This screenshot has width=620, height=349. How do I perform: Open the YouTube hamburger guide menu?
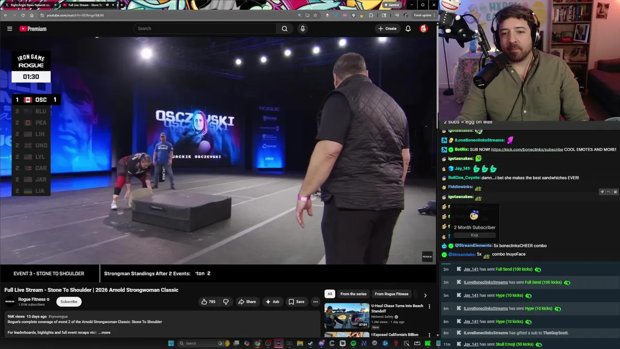click(10, 29)
